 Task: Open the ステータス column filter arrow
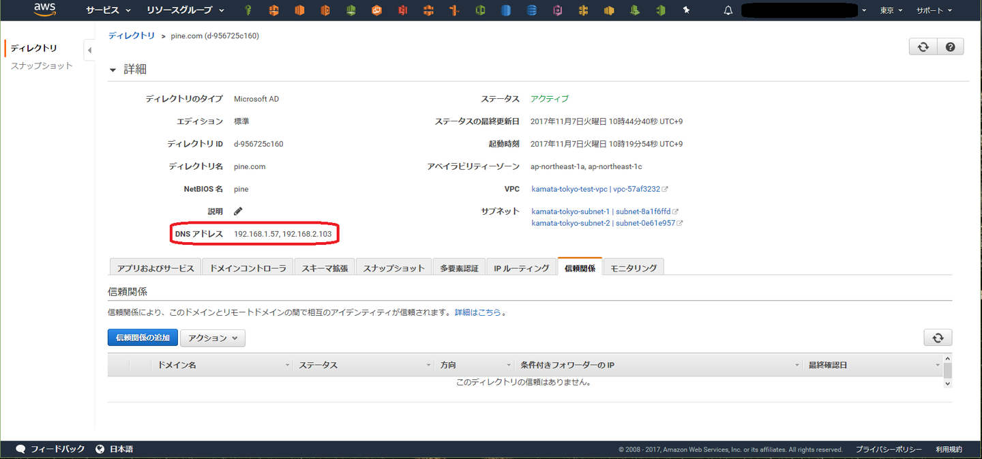(x=428, y=366)
